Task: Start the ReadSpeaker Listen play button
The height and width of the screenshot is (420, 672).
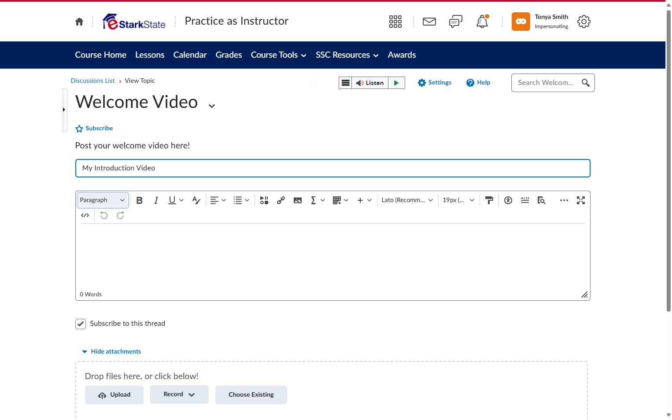Action: (x=396, y=83)
